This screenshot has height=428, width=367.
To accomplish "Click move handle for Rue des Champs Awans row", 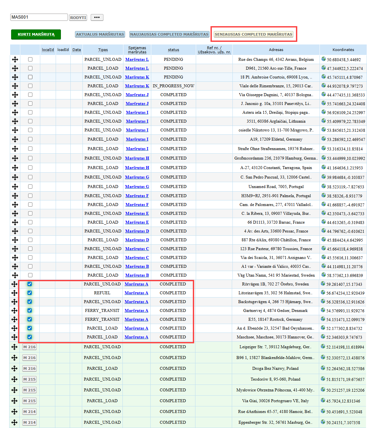I will pyautogui.click(x=15, y=60).
